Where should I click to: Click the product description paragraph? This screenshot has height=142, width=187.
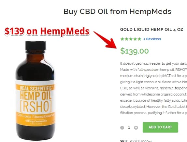[x=154, y=88]
